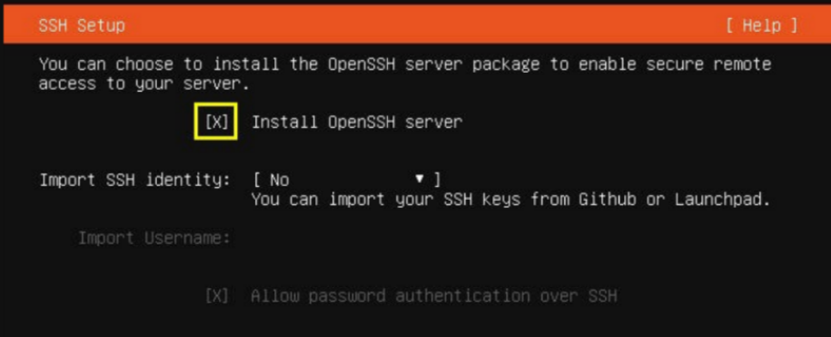
Task: Click the 'Import SSH identity:' label
Action: 135,180
